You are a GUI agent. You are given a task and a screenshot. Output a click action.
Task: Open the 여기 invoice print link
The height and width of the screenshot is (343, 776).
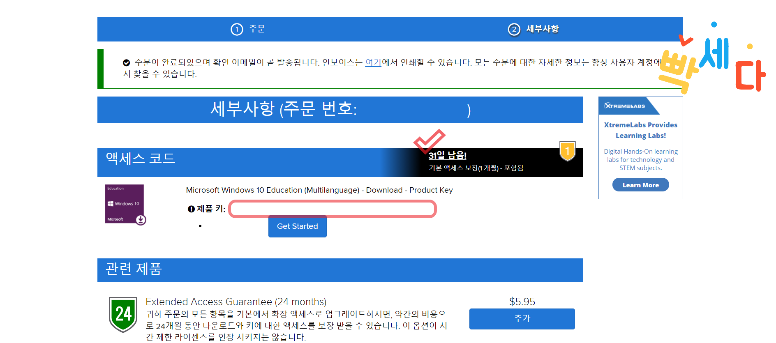tap(373, 62)
